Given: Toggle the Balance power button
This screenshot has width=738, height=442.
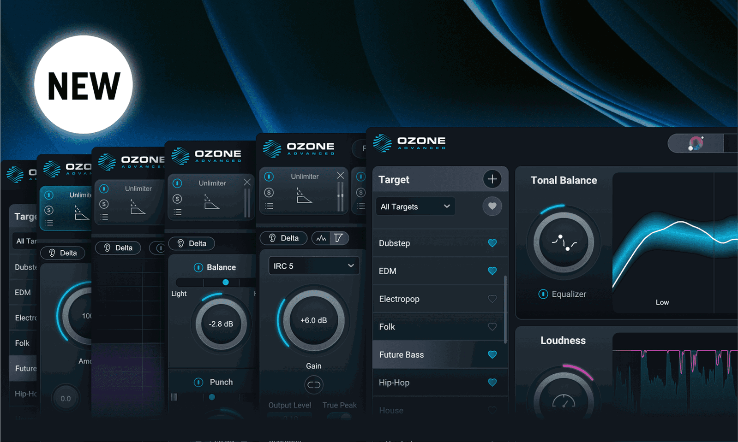Looking at the screenshot, I should (198, 267).
